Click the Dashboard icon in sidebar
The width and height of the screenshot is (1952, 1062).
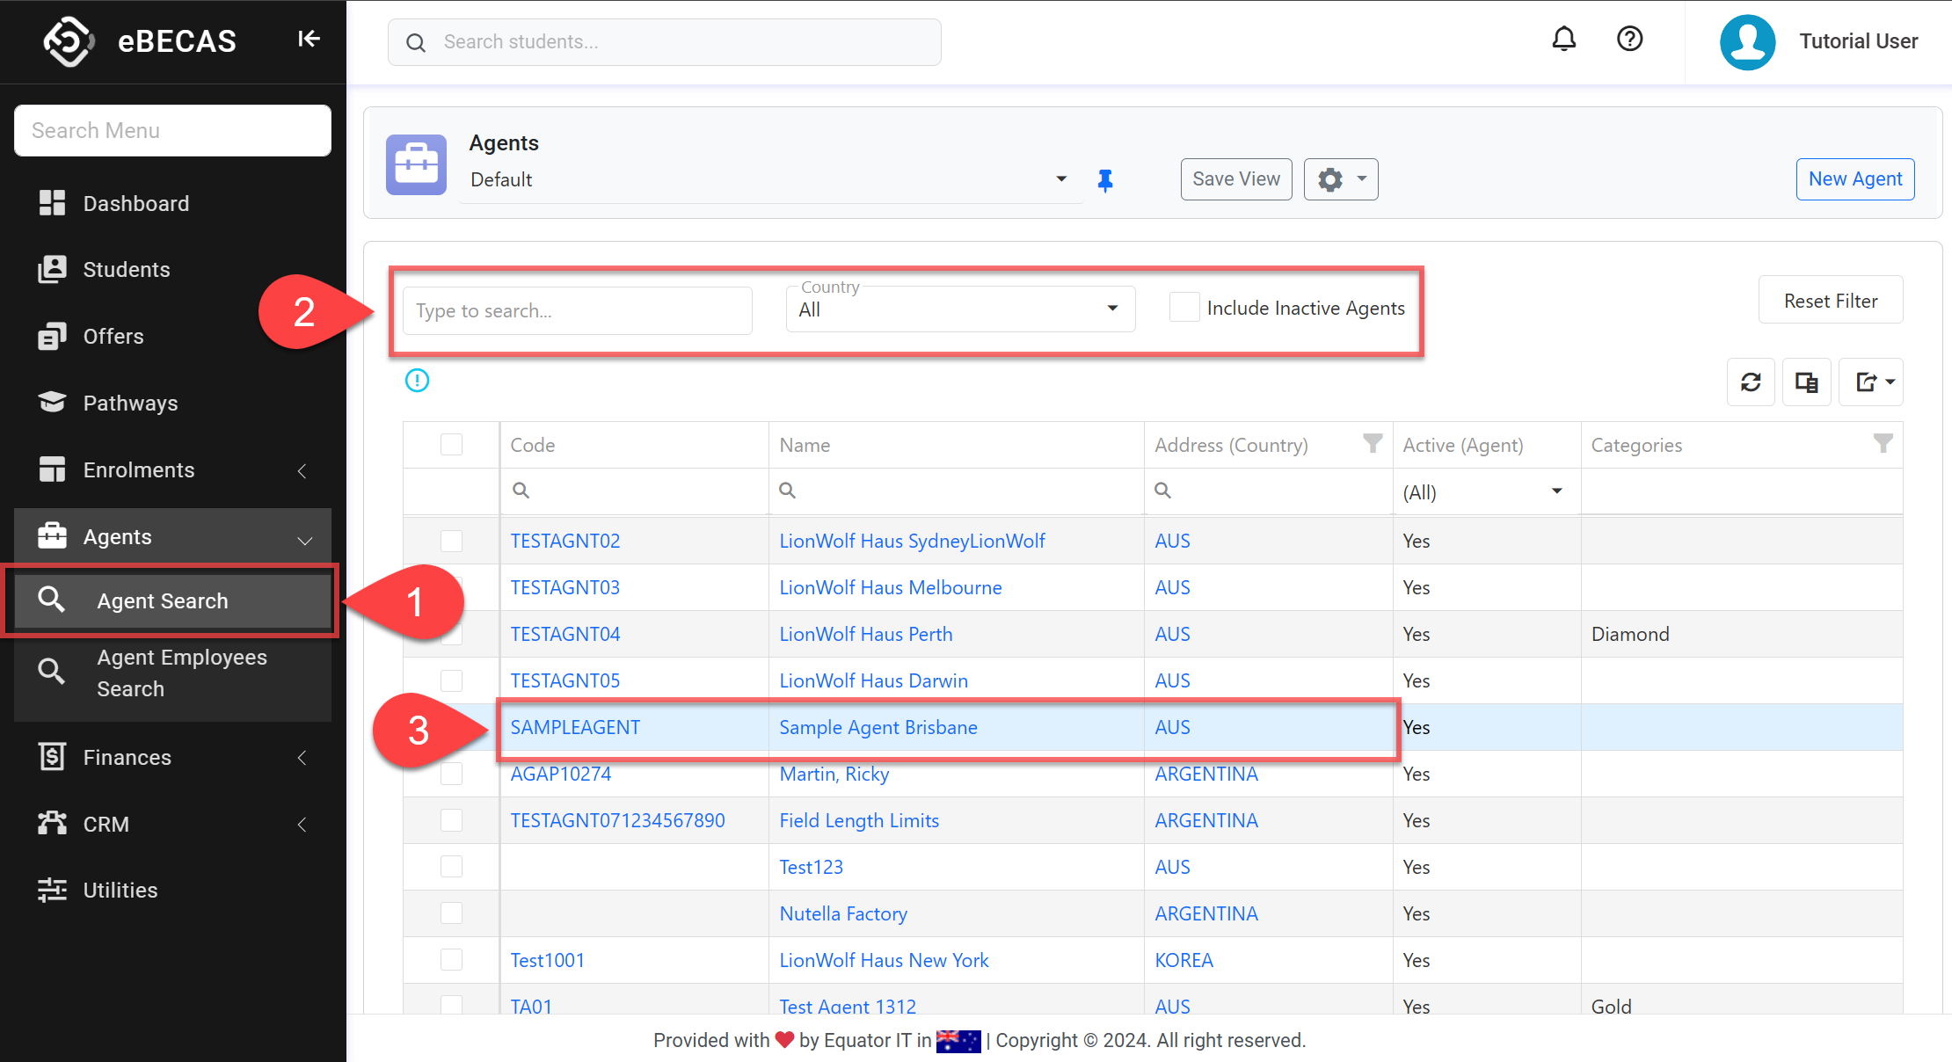click(52, 203)
